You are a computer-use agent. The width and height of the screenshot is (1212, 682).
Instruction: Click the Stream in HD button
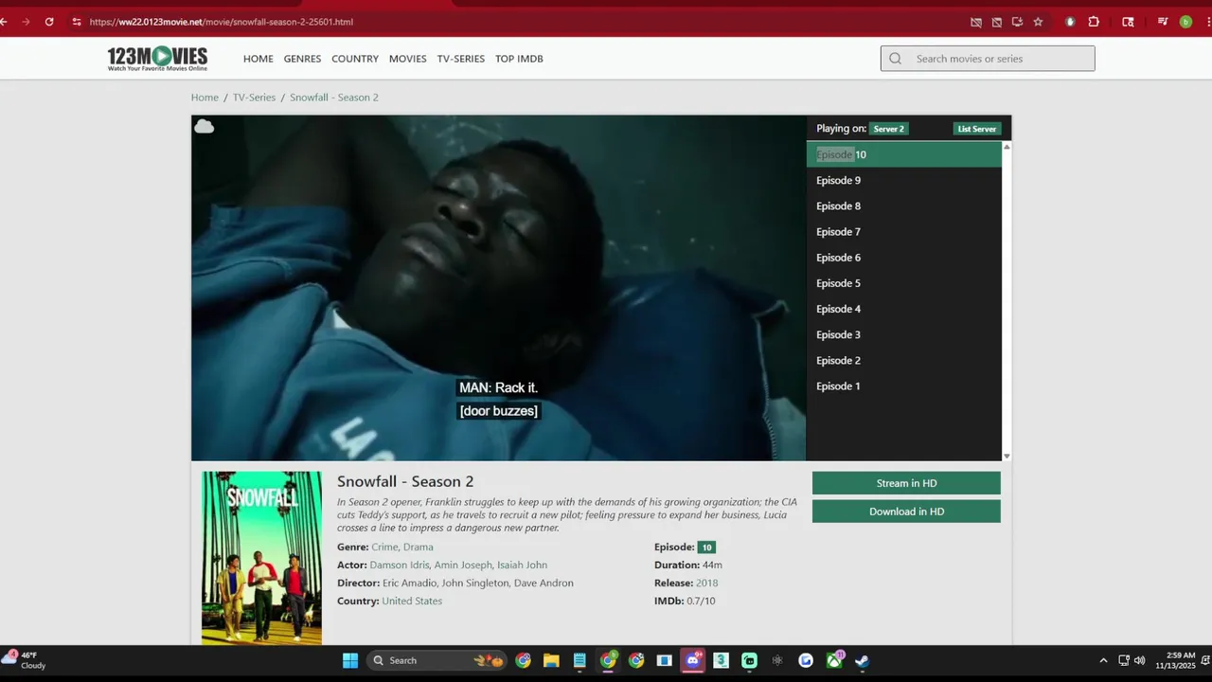906,483
